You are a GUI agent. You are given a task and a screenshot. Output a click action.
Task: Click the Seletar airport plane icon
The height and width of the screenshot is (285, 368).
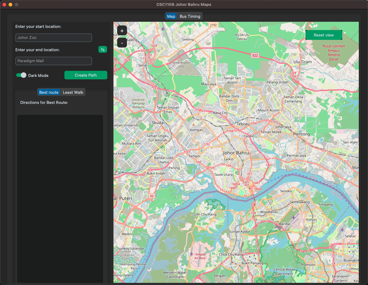coord(342,230)
